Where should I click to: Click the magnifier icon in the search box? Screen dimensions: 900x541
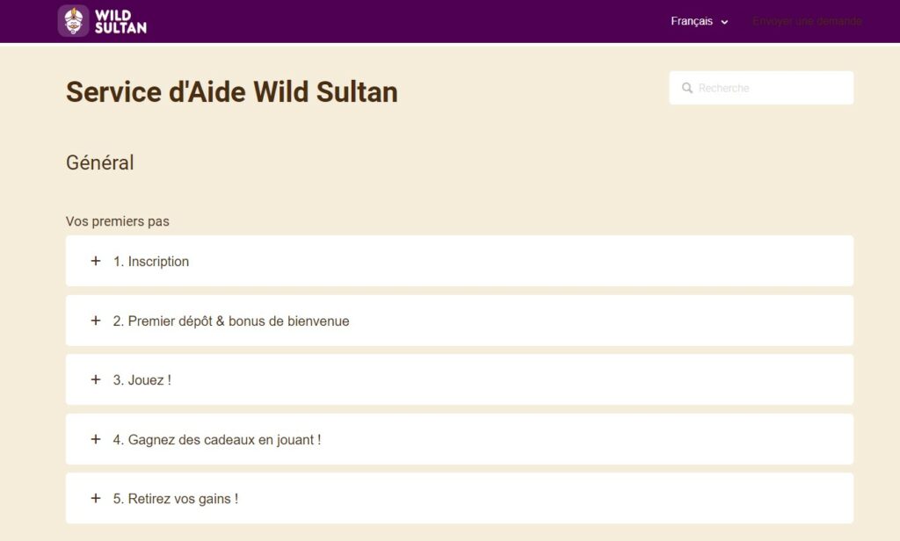coord(687,89)
